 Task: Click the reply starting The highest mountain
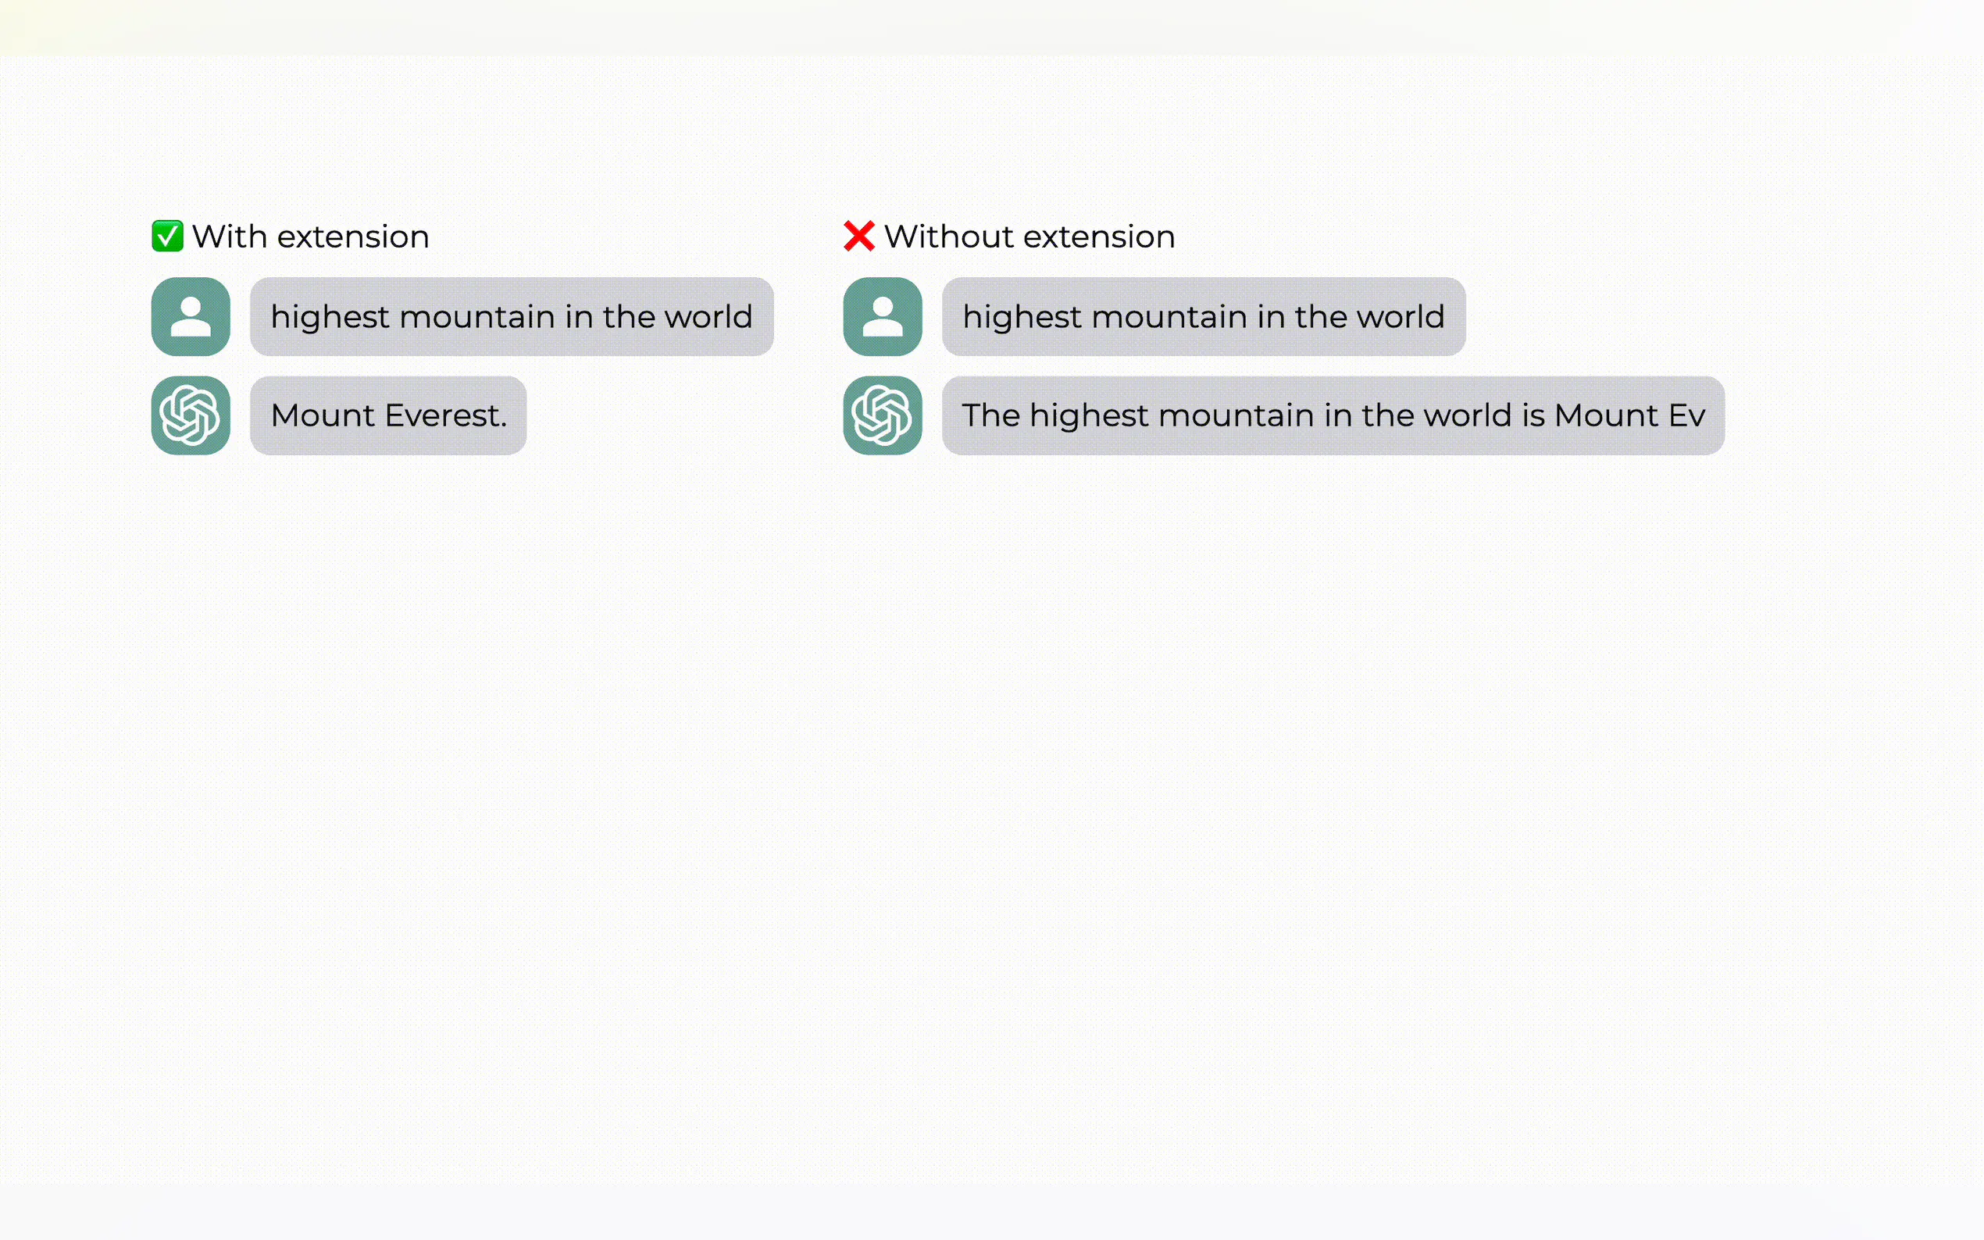coord(1333,415)
